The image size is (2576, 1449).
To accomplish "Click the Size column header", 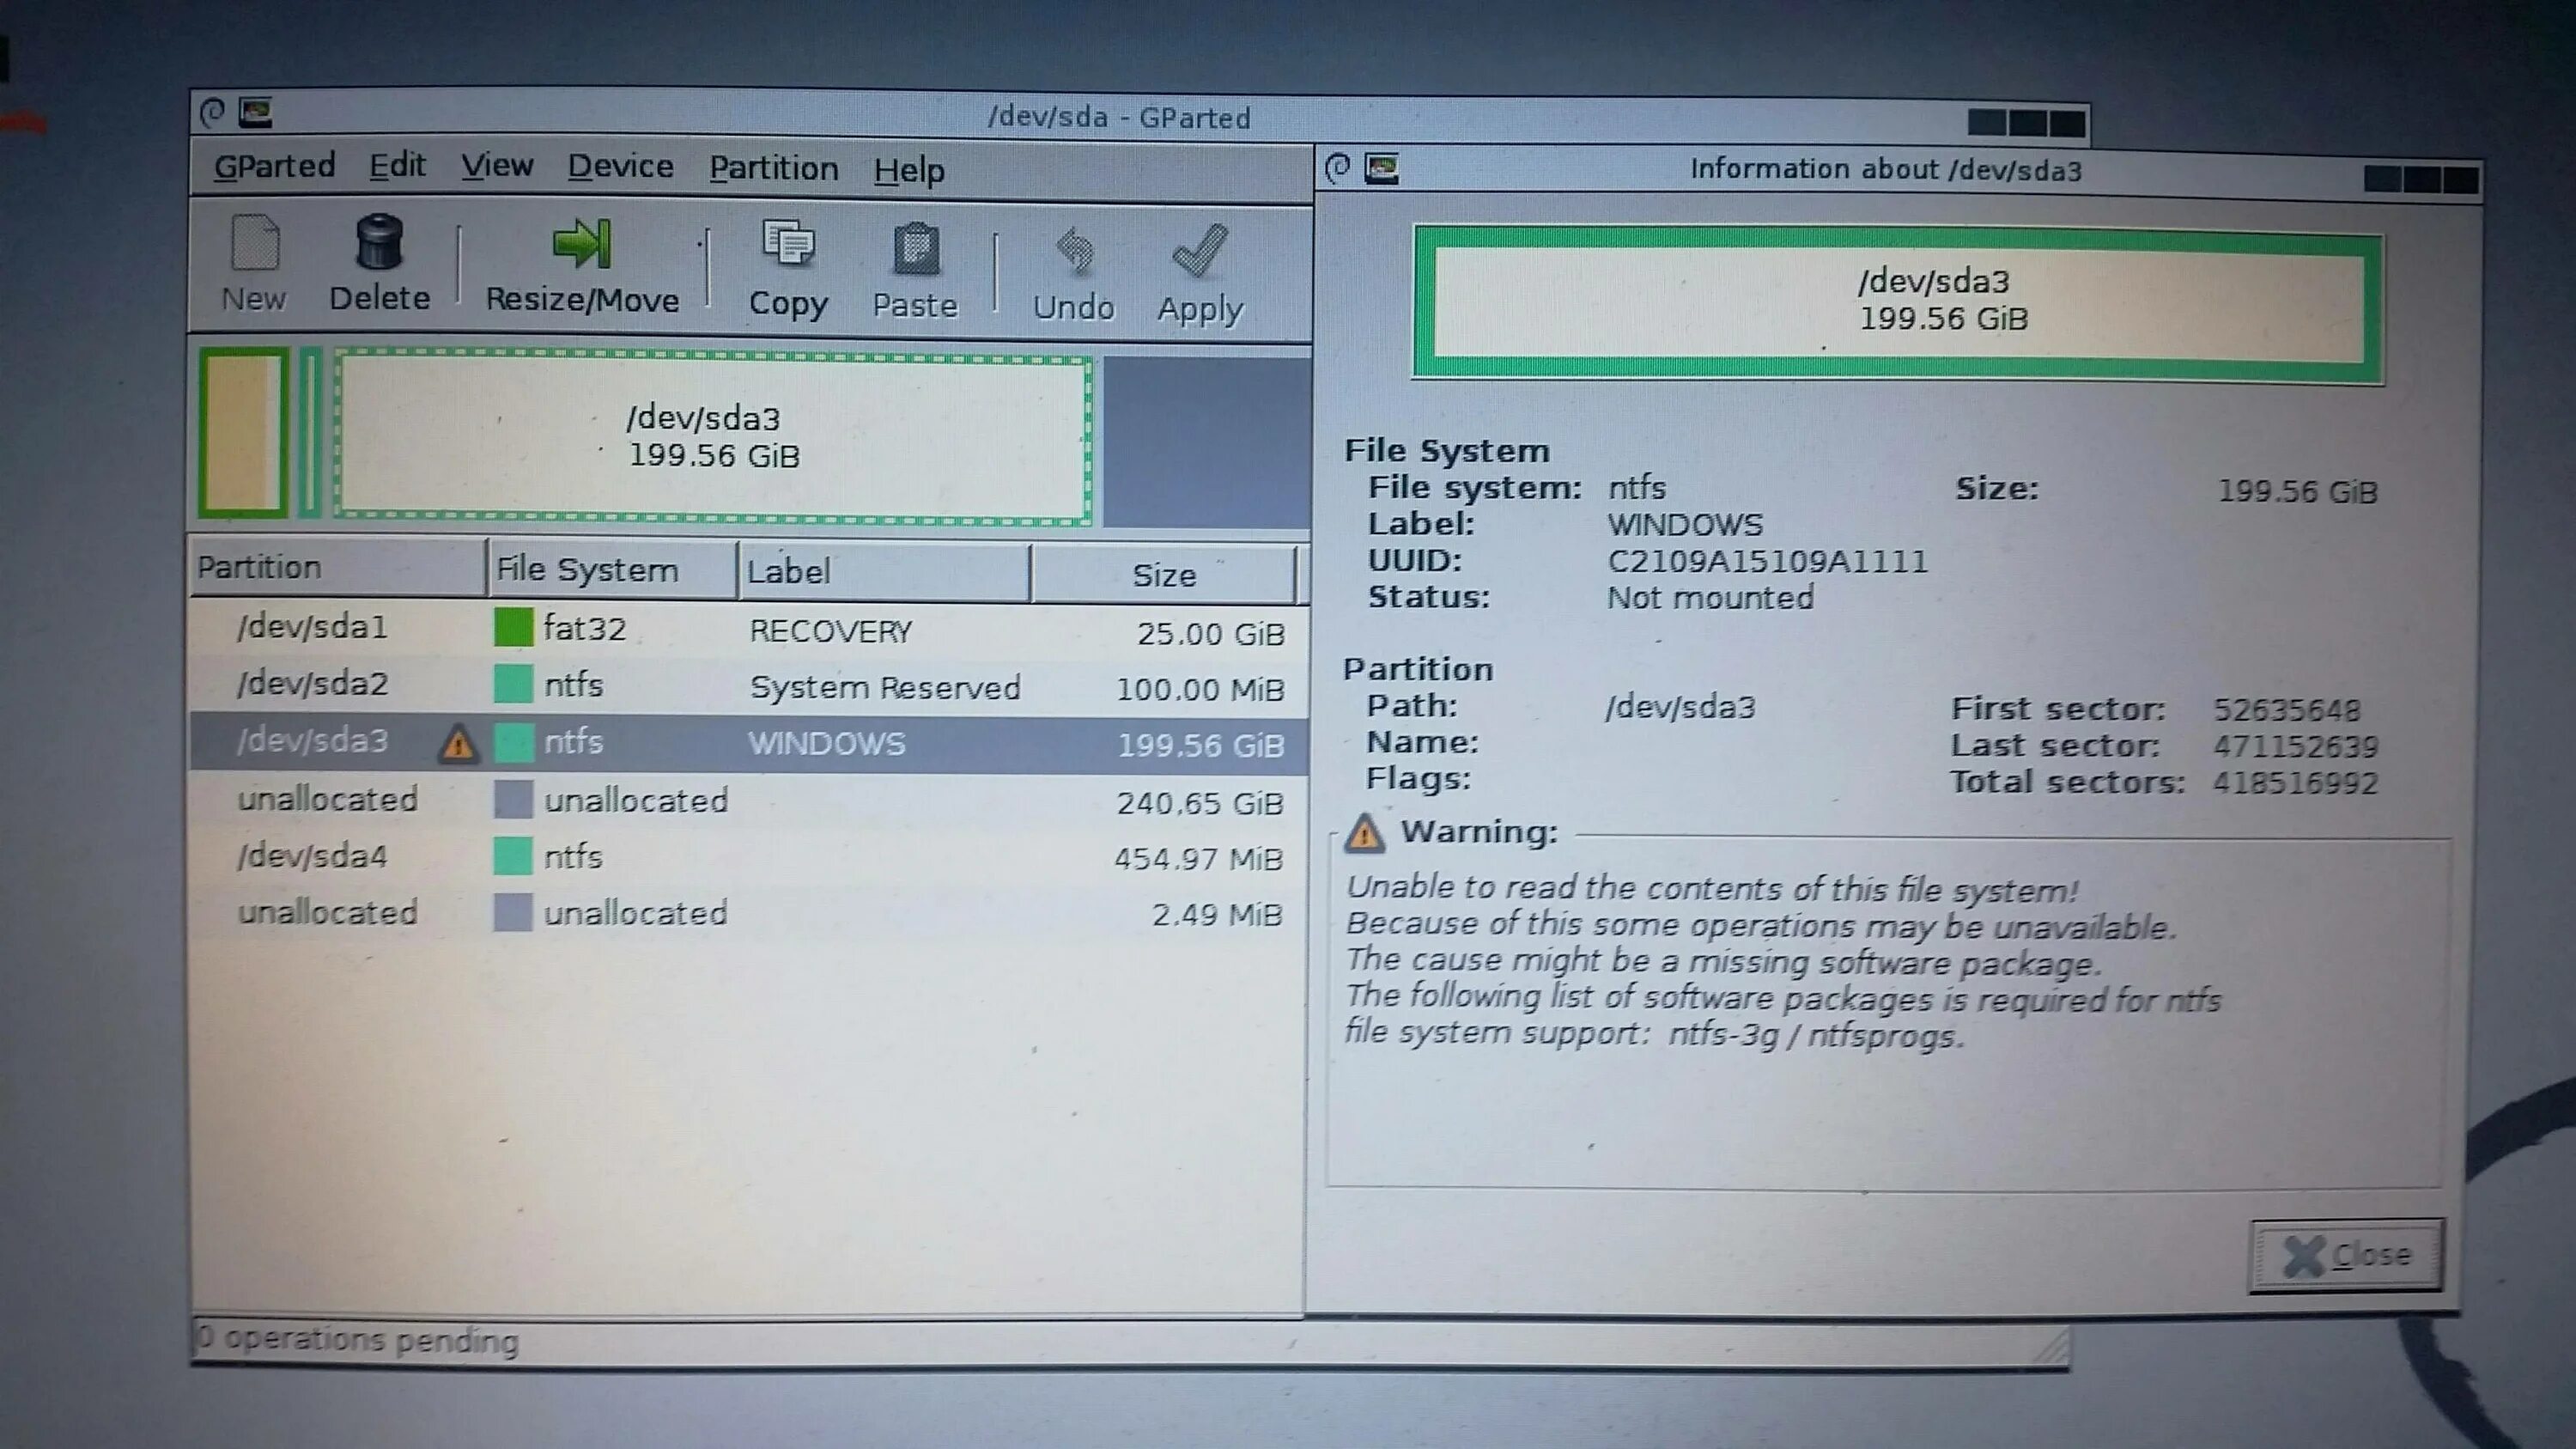I will tap(1163, 575).
